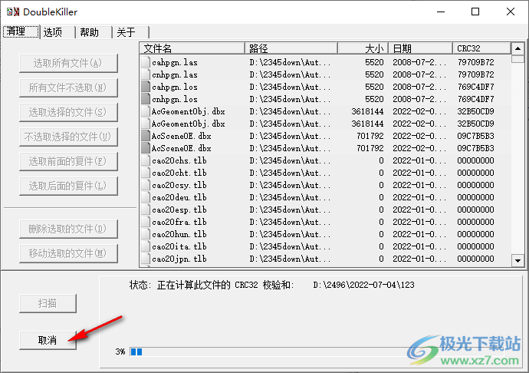Sort list by 大小 column header
The height and width of the screenshot is (373, 529).
tap(363, 48)
